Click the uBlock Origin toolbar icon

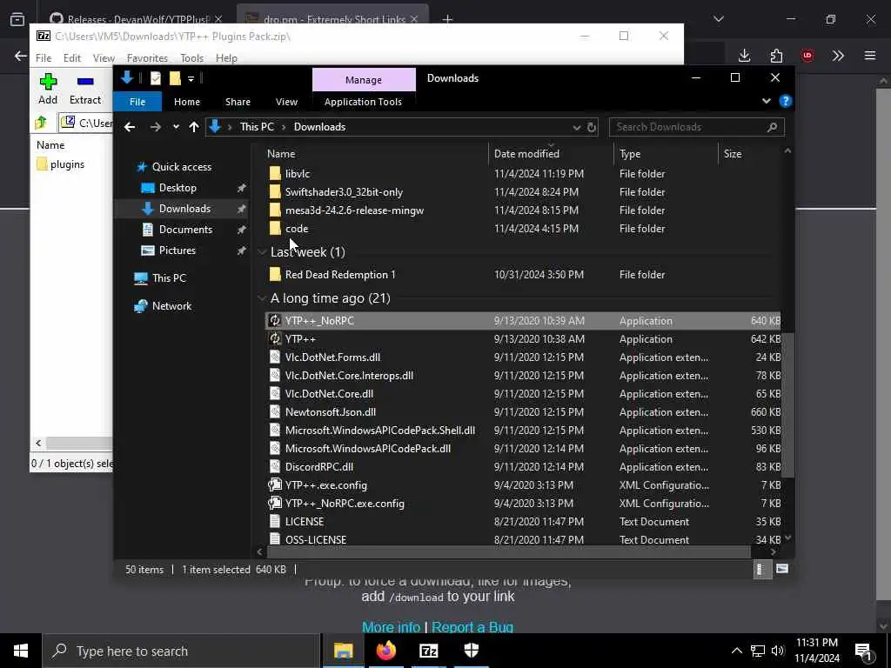click(x=807, y=55)
